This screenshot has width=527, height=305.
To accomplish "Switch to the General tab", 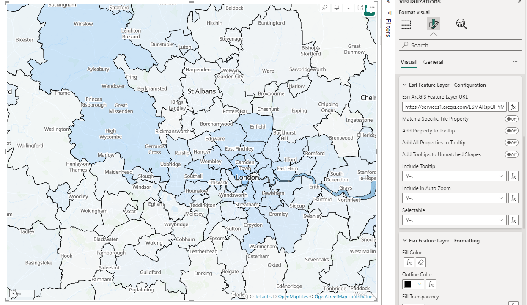I will (x=433, y=62).
